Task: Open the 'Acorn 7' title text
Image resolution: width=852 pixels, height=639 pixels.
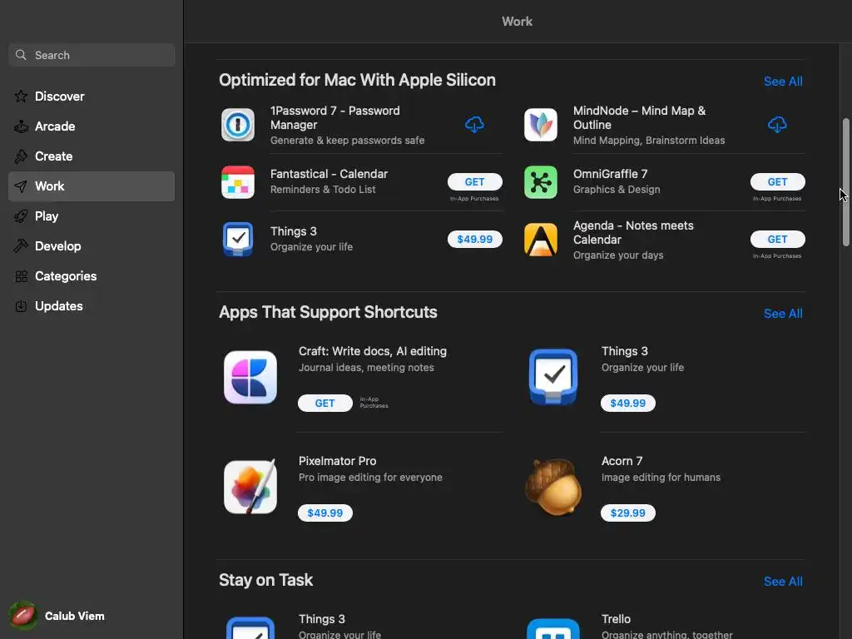Action: pos(622,461)
